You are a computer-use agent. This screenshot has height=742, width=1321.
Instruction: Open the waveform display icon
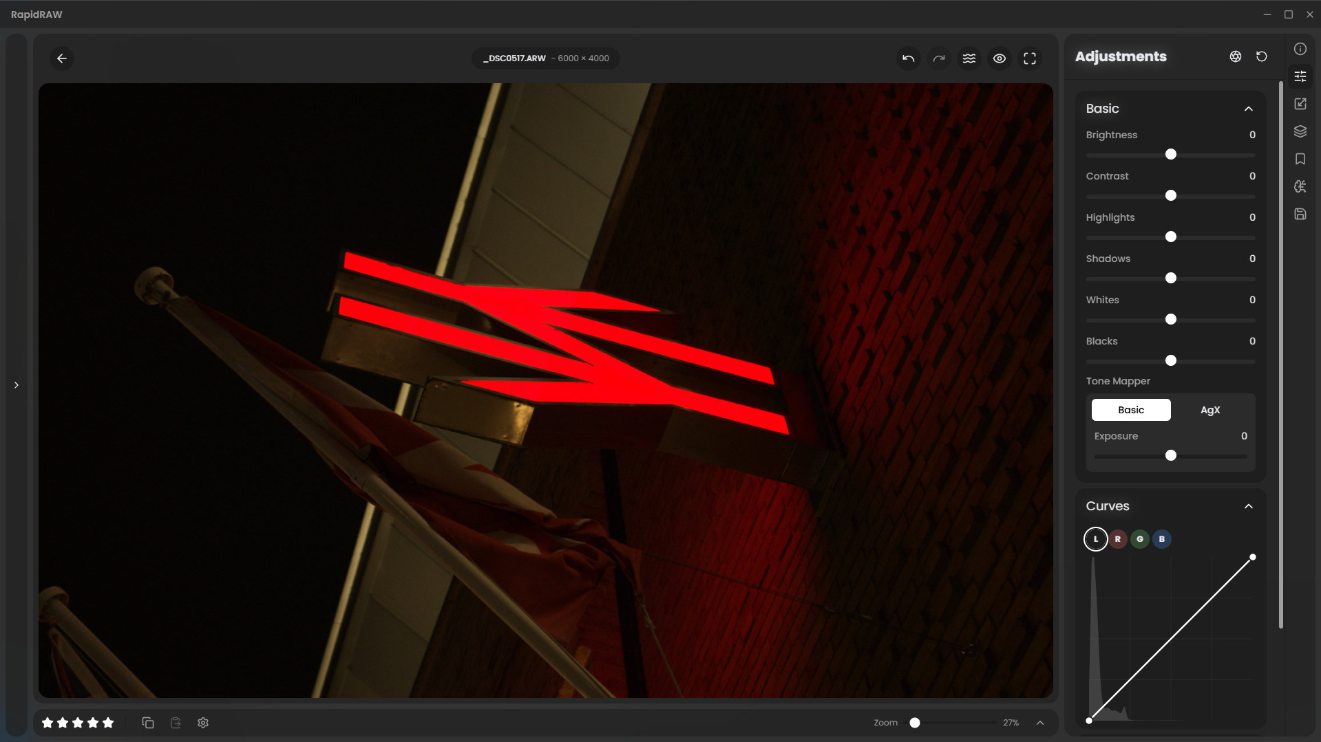point(969,58)
